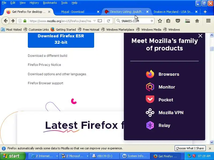This screenshot has height=160, width=214.
Task: Close the Directory Listing tab
Action: coord(147,12)
